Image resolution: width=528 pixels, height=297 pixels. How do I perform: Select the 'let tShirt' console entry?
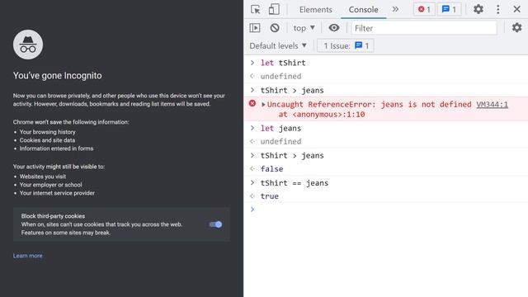point(283,63)
